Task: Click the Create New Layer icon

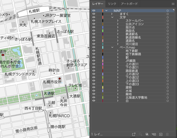Action: tap(160, 134)
